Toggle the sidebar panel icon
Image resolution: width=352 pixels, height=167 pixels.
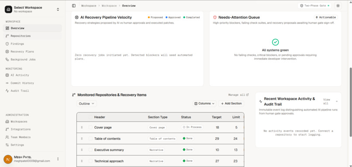point(74,6)
